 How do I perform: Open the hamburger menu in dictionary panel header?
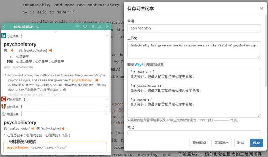77,27
